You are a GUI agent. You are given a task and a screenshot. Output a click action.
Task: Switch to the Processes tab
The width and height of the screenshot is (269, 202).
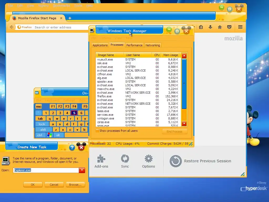(117, 45)
